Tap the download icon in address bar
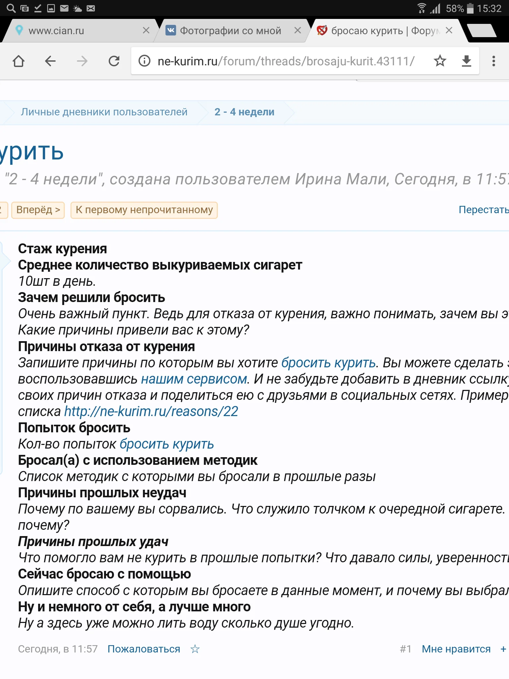This screenshot has width=509, height=679. (x=467, y=61)
